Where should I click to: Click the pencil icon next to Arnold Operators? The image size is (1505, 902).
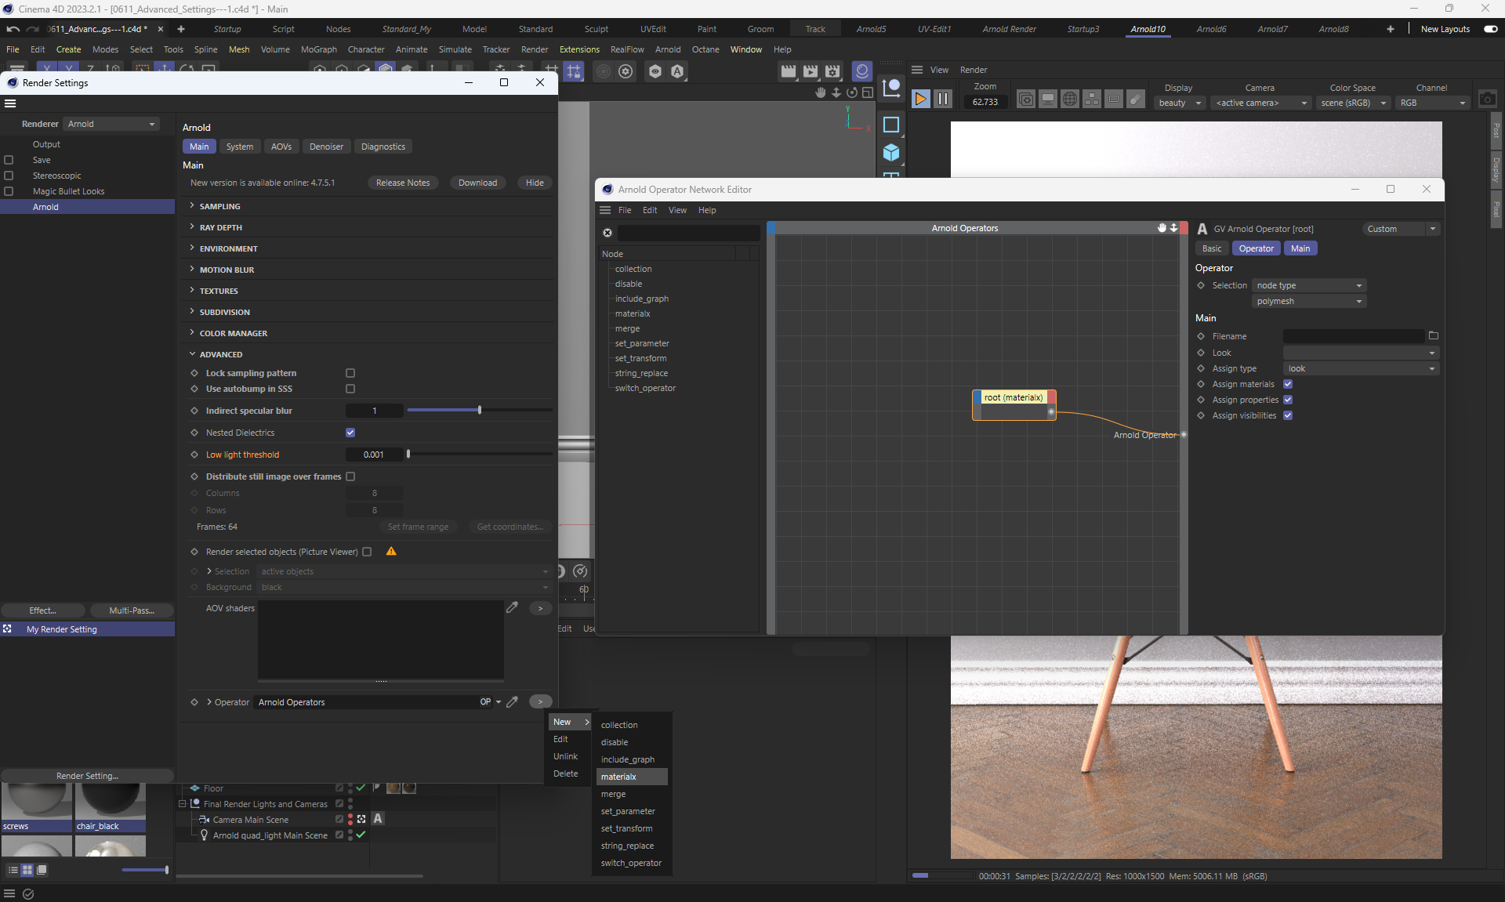tap(512, 702)
